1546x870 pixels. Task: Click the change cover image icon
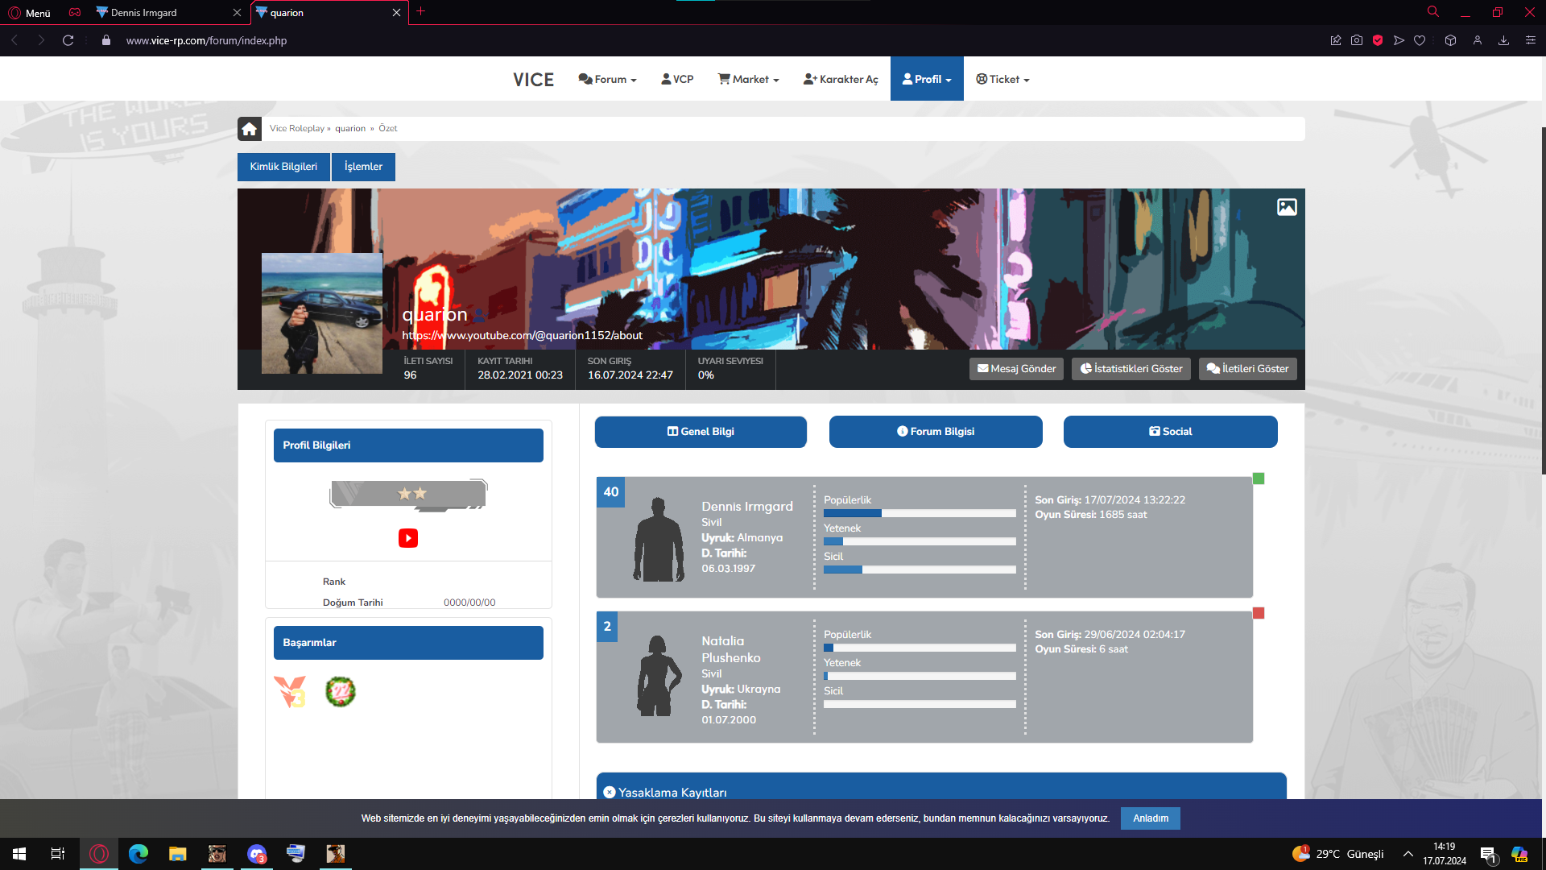1287,207
